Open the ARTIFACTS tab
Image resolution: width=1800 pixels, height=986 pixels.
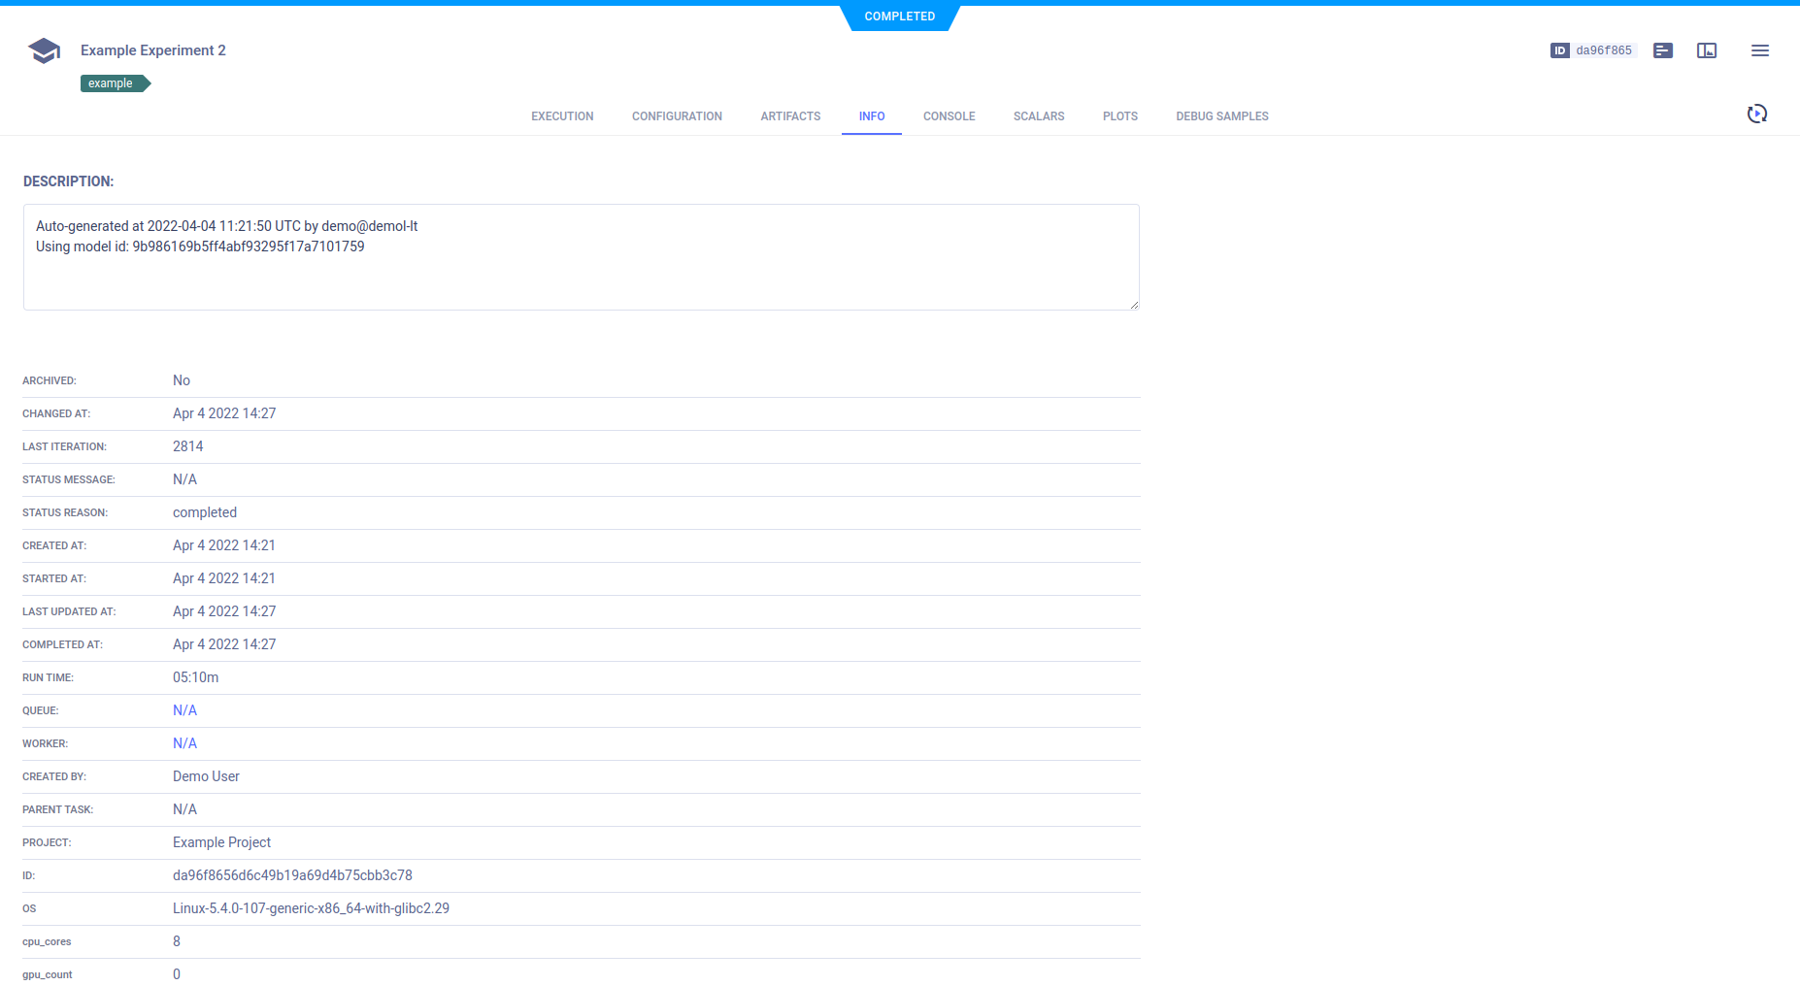[x=790, y=116]
